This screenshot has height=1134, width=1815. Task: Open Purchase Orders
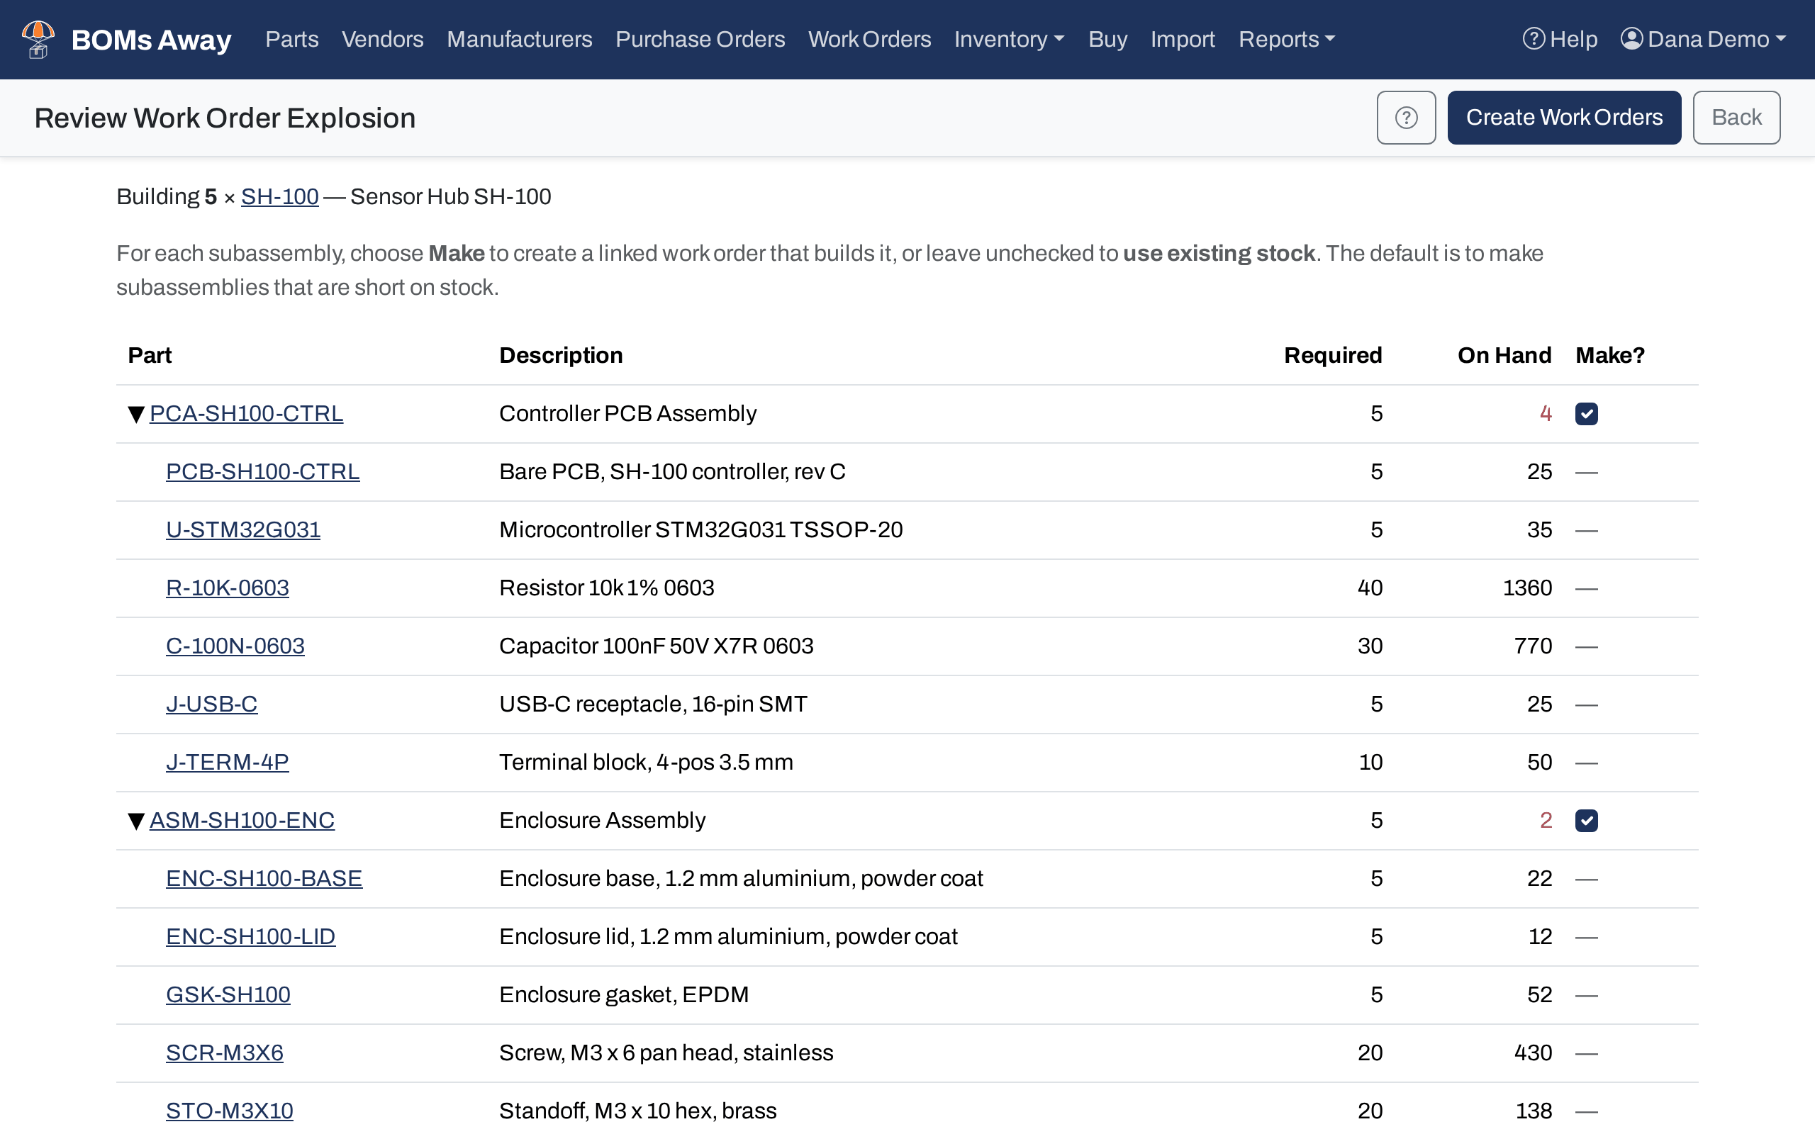(x=700, y=39)
